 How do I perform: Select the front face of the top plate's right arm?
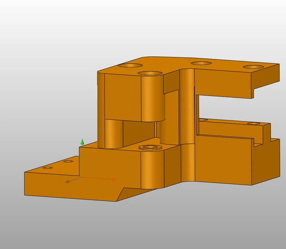[223, 83]
